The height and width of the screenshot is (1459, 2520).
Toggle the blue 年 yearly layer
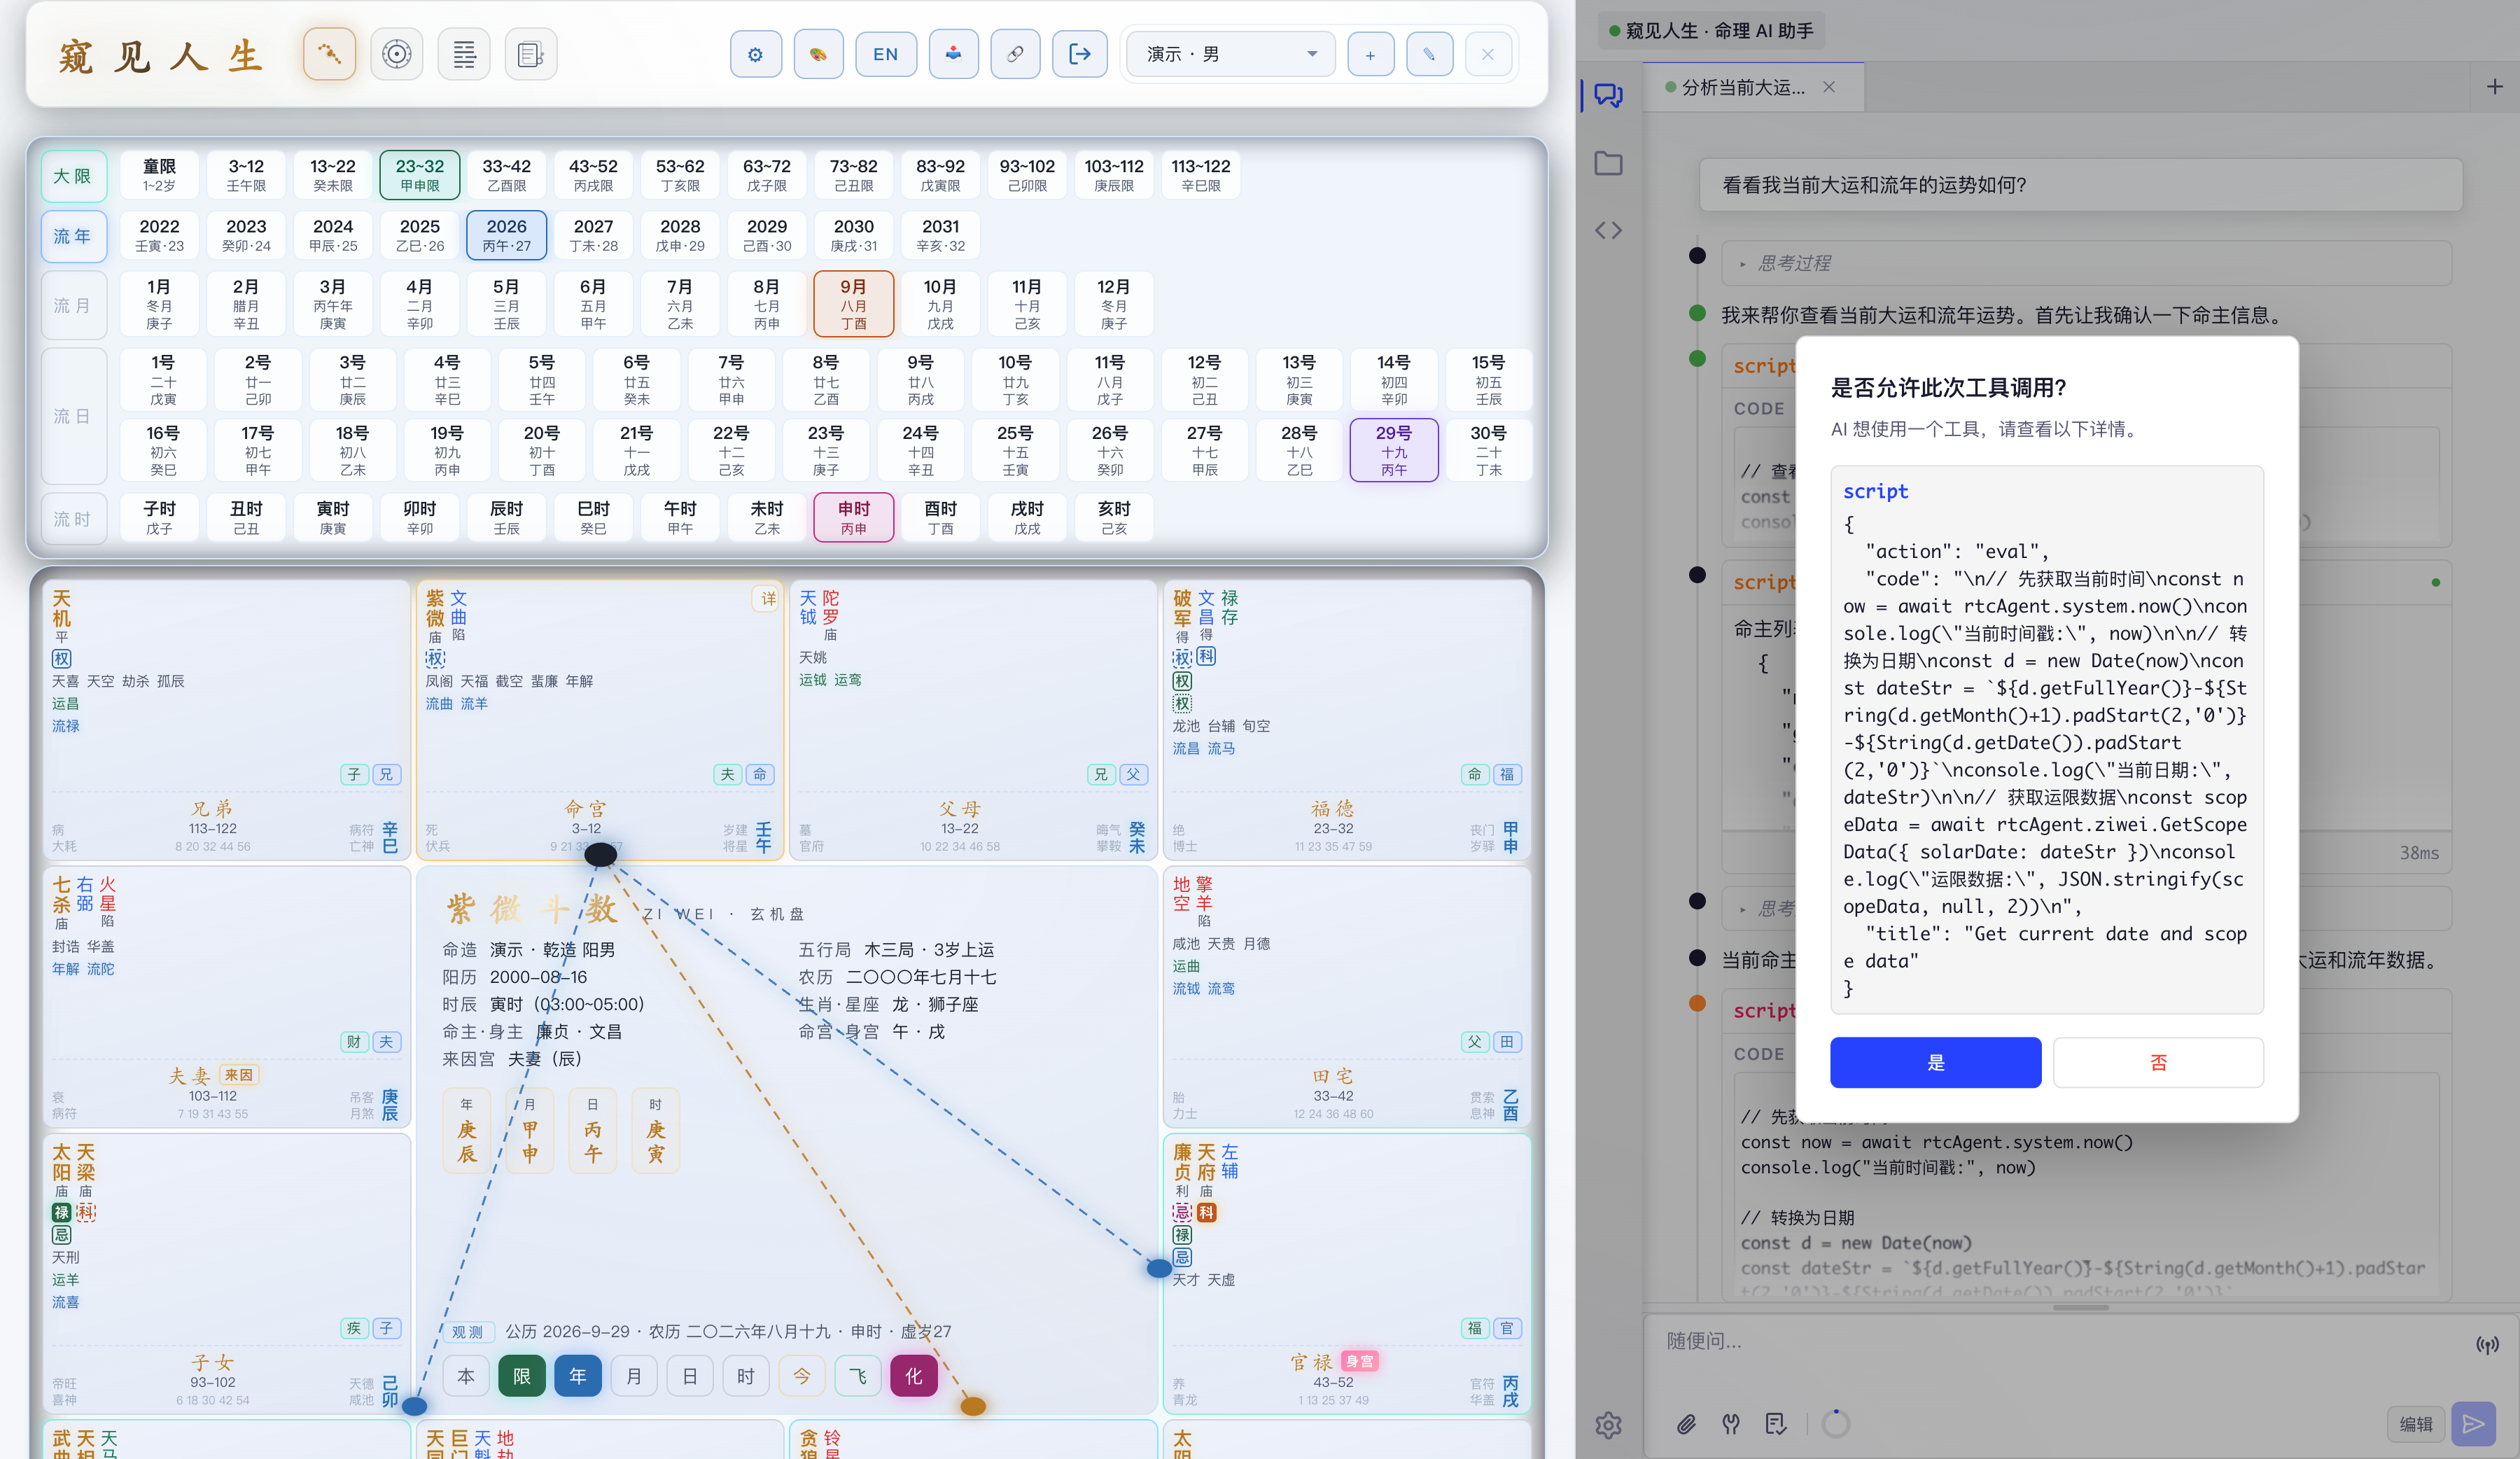[x=578, y=1376]
